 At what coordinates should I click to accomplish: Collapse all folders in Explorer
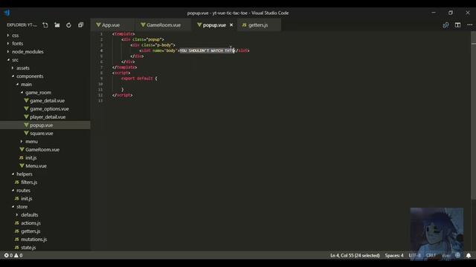pos(80,25)
